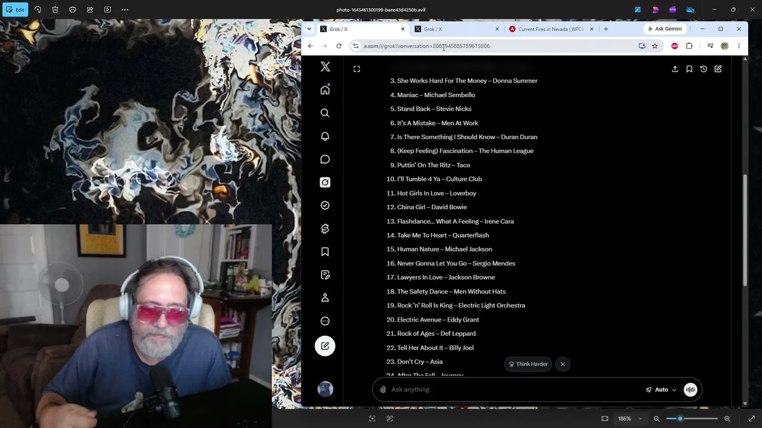Open the AdBlock Plus extension
This screenshot has height=428, width=762.
point(674,46)
